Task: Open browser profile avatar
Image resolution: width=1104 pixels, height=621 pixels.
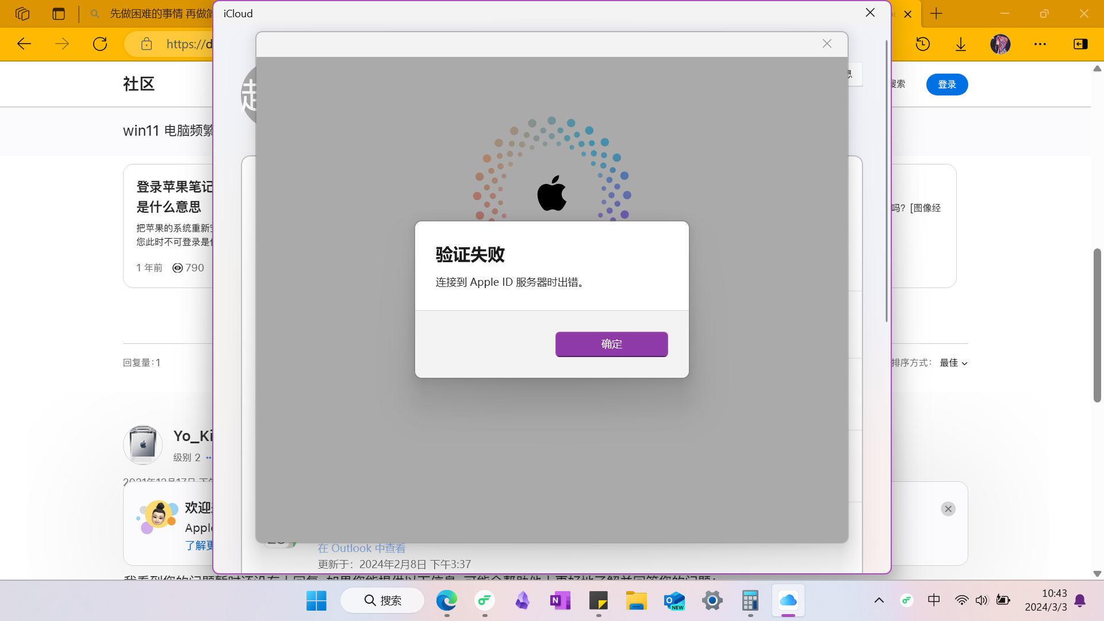Action: point(1000,44)
